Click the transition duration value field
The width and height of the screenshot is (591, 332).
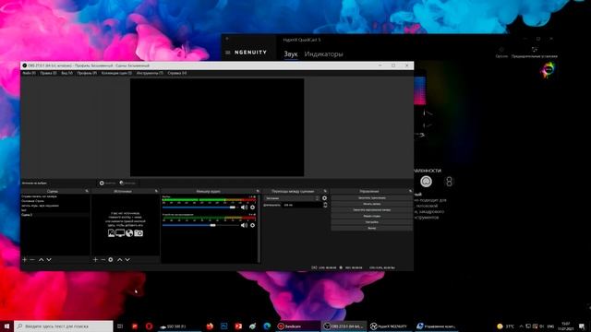[302, 205]
